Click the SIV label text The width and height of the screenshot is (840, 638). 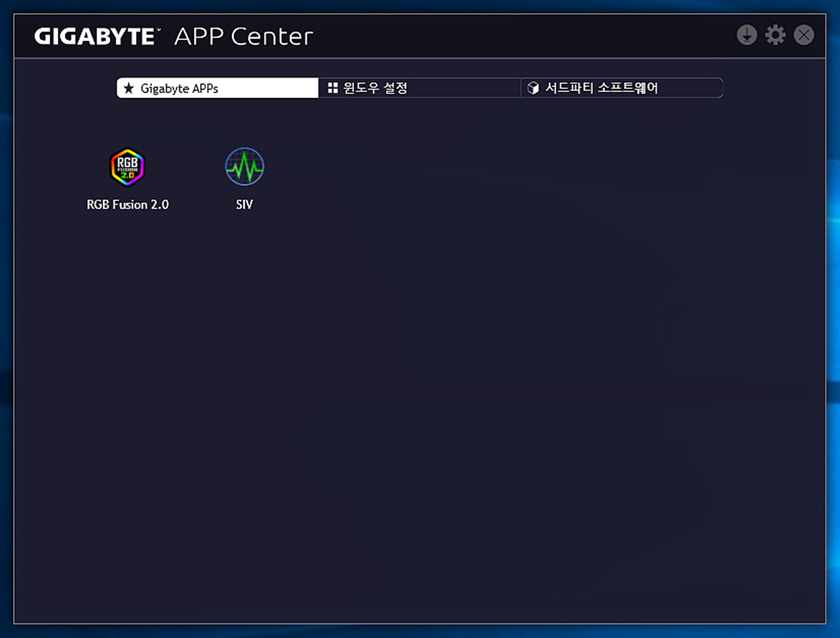[244, 205]
